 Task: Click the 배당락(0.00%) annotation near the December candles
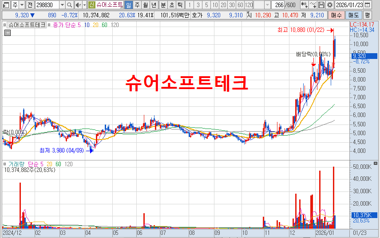pos(313,54)
